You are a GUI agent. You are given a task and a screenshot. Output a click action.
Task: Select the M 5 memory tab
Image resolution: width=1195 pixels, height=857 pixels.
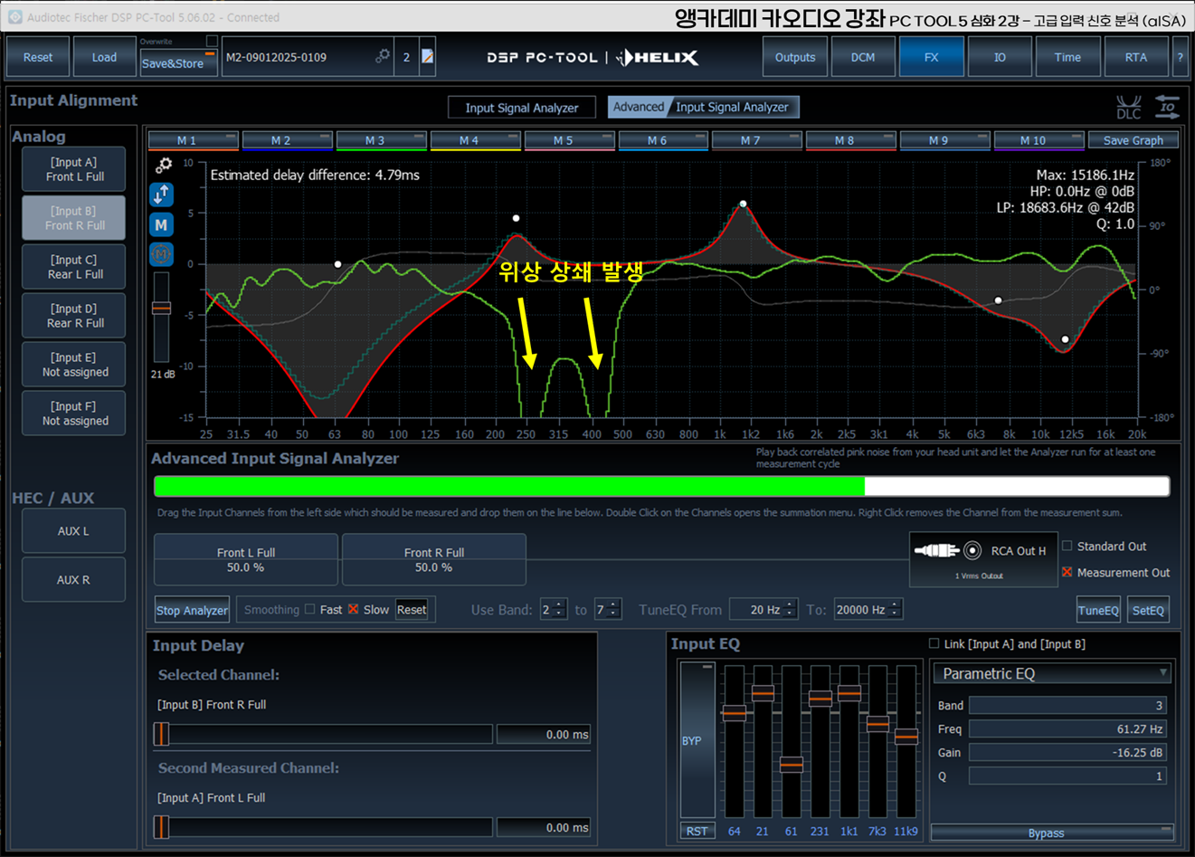point(569,140)
